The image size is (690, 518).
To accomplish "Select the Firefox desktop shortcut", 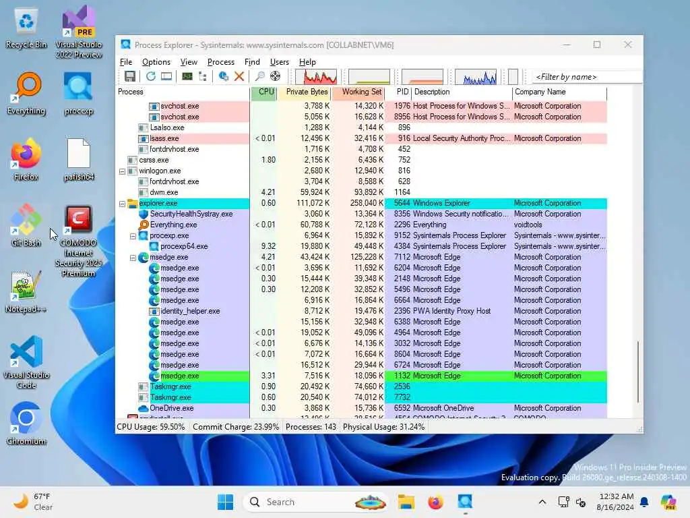I will [x=26, y=159].
